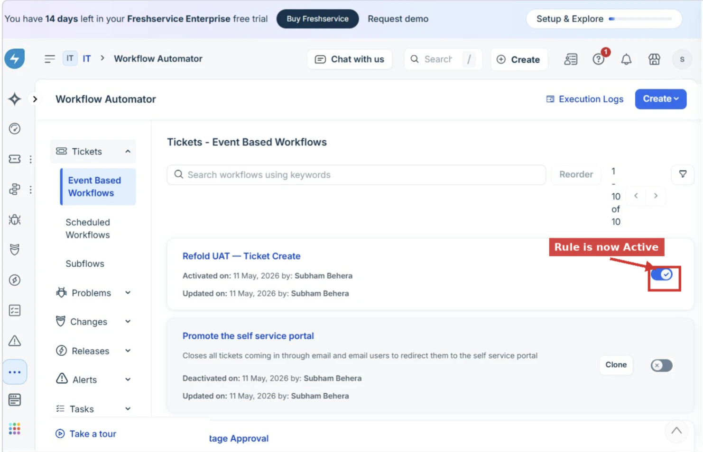
Task: Open the Tickets icon in left sidebar
Action: point(15,159)
